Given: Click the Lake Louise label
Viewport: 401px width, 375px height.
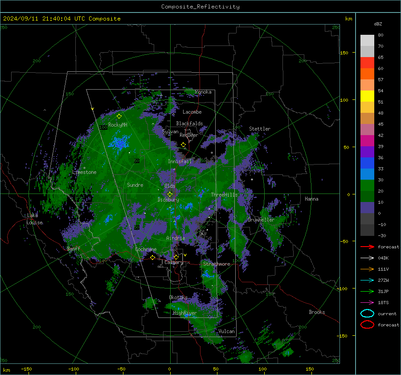Looking at the screenshot, I should (34, 219).
